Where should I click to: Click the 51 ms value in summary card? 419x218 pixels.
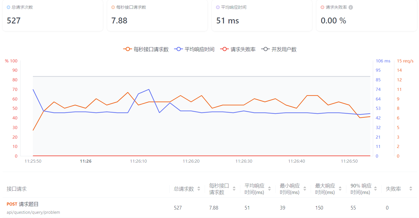coord(228,21)
